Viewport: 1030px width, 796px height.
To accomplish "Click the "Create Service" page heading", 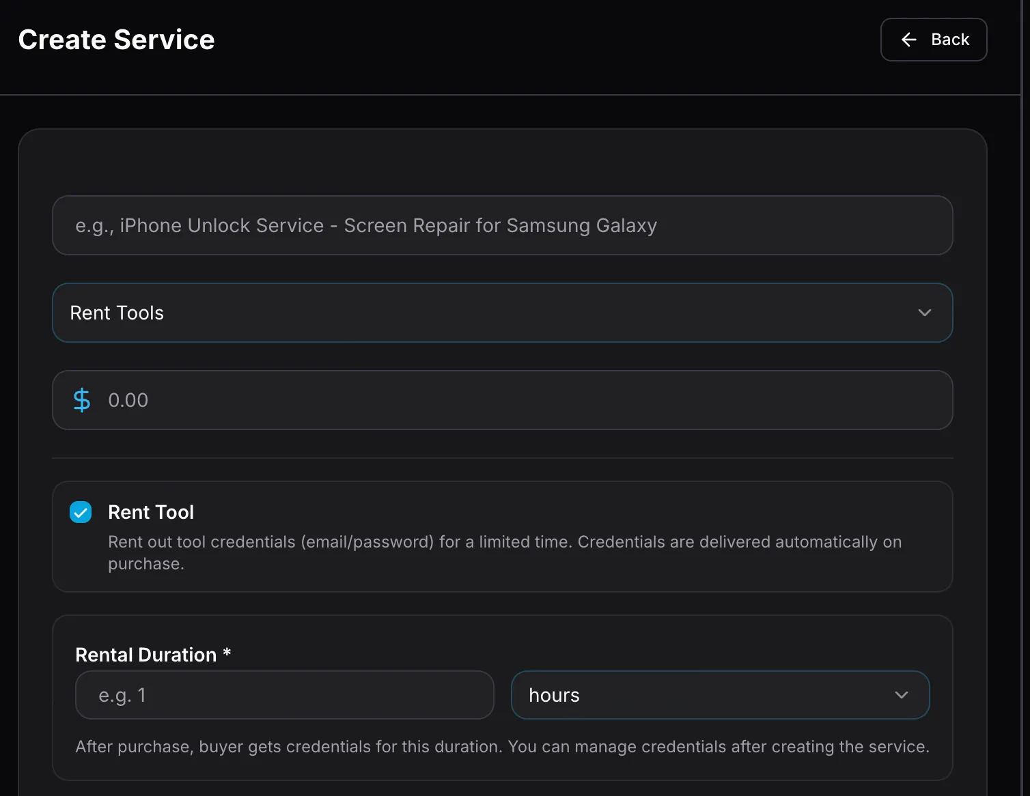I will [116, 40].
